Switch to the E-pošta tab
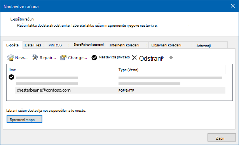Image resolution: width=239 pixels, height=145 pixels. 13,45
